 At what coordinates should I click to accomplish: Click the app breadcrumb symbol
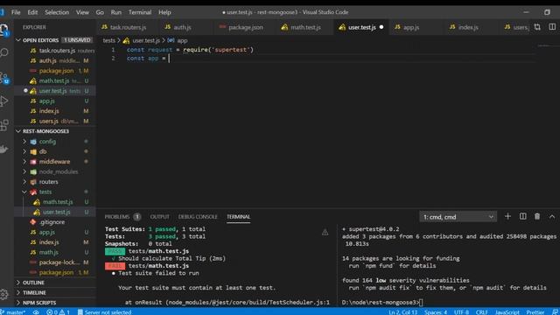pos(182,41)
